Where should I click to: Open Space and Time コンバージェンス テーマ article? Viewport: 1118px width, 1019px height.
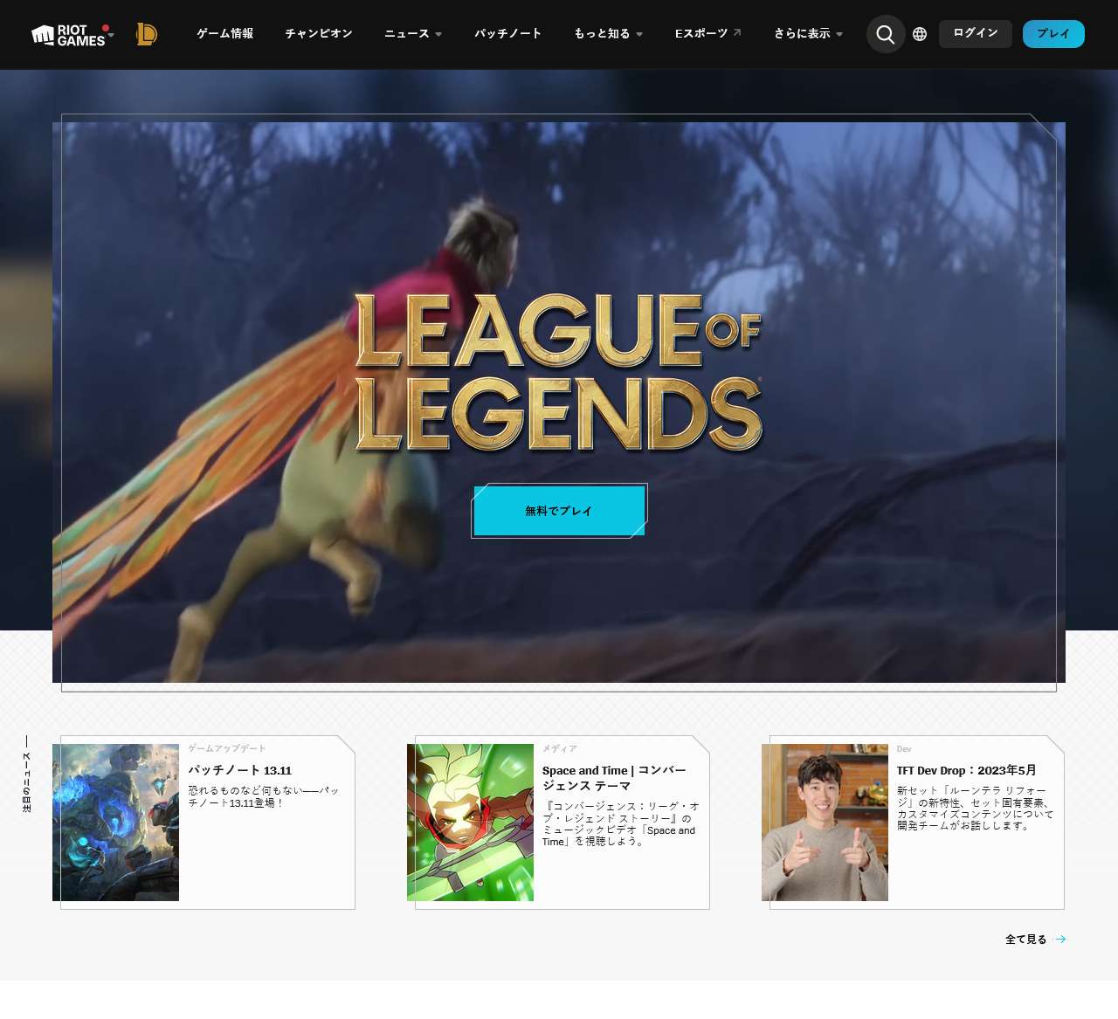click(614, 778)
